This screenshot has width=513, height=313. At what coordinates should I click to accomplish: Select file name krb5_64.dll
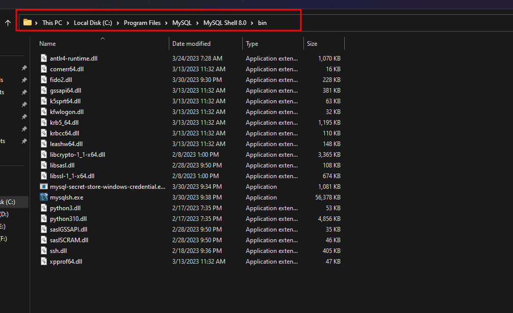point(64,122)
